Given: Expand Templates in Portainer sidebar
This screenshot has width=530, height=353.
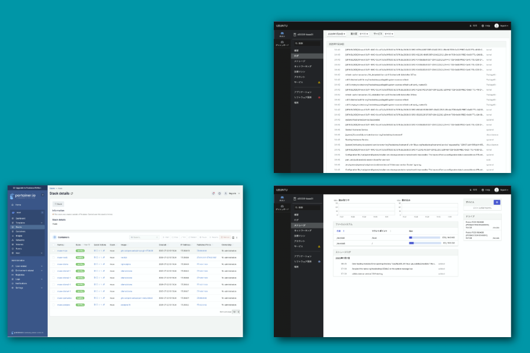Looking at the screenshot, I should [x=42, y=223].
